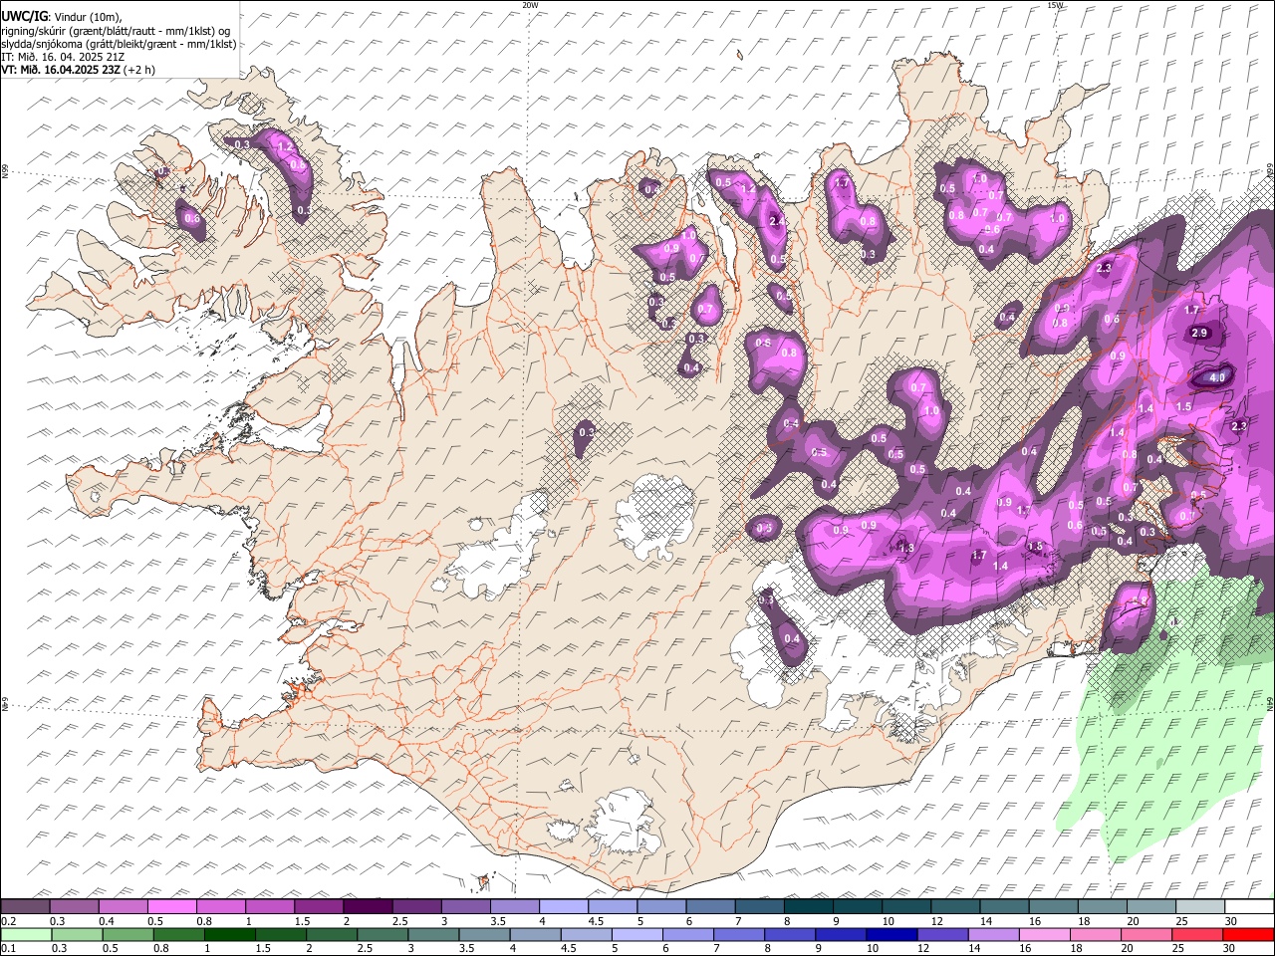Screen dimensions: 1275x956
Task: Pick upper scale swatch between 0.2 and 0.3
Action: click(x=26, y=906)
